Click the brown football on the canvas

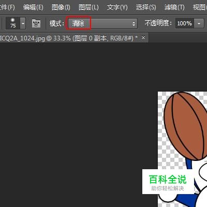(x=185, y=126)
